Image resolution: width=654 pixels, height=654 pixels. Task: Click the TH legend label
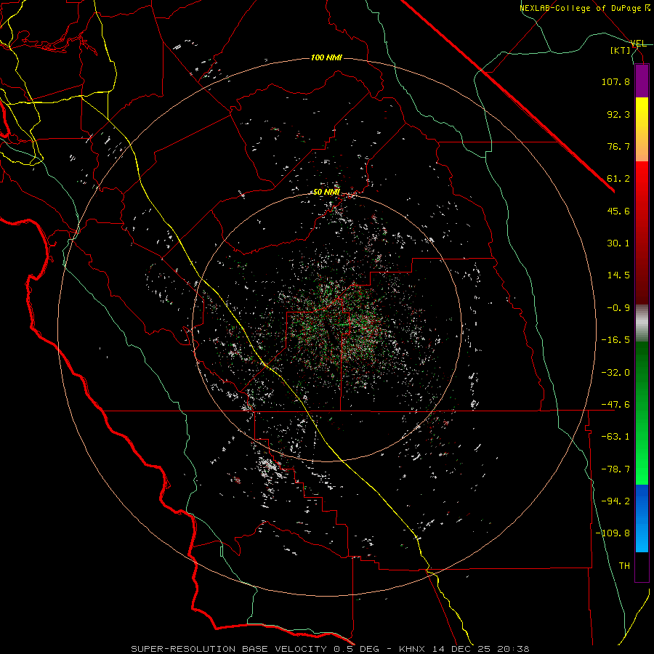tap(624, 566)
